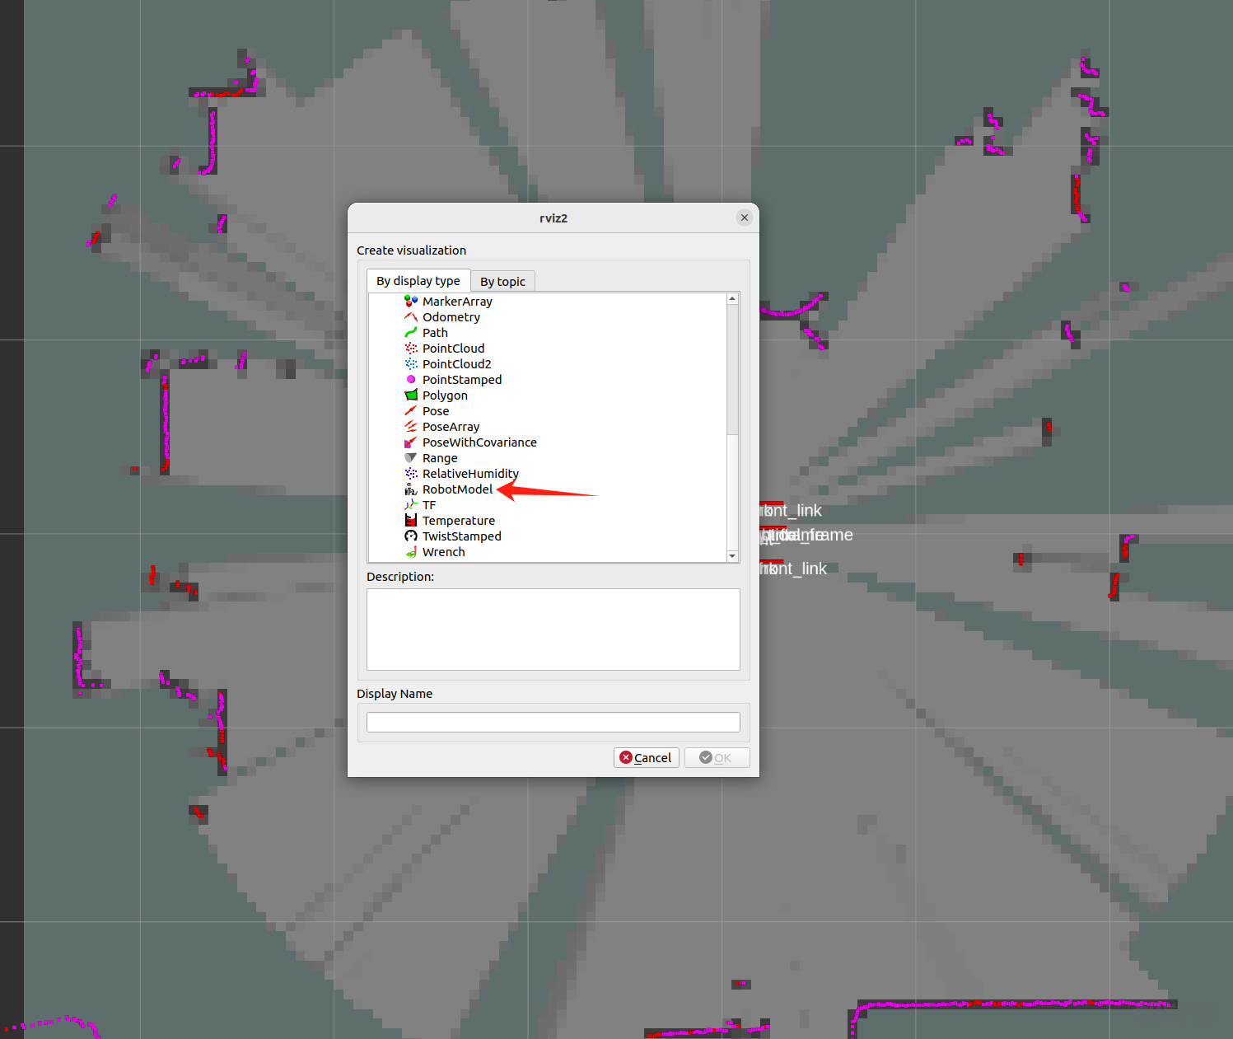Viewport: 1233px width, 1039px height.
Task: Pick the green Path icon
Action: (410, 333)
